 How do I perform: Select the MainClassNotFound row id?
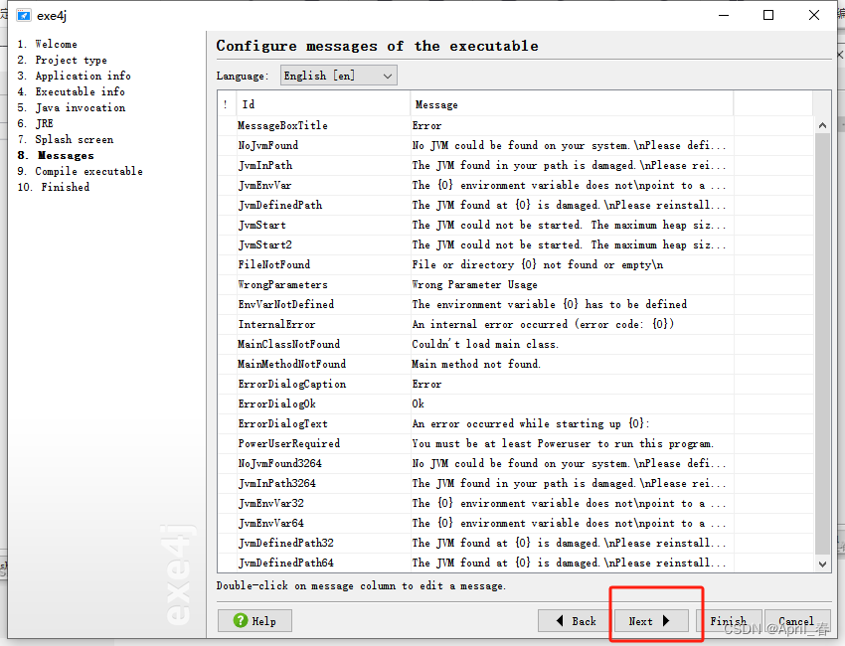click(x=289, y=344)
